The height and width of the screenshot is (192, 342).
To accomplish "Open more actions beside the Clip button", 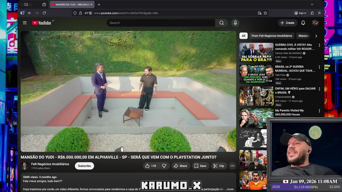I will coord(232,166).
